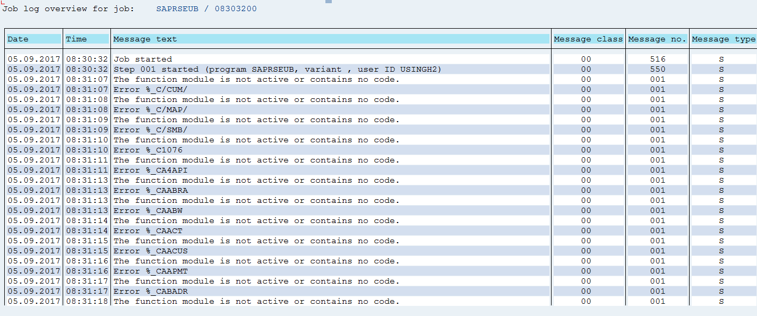Pick the 'Error %_CAACUS' message

pyautogui.click(x=150, y=251)
